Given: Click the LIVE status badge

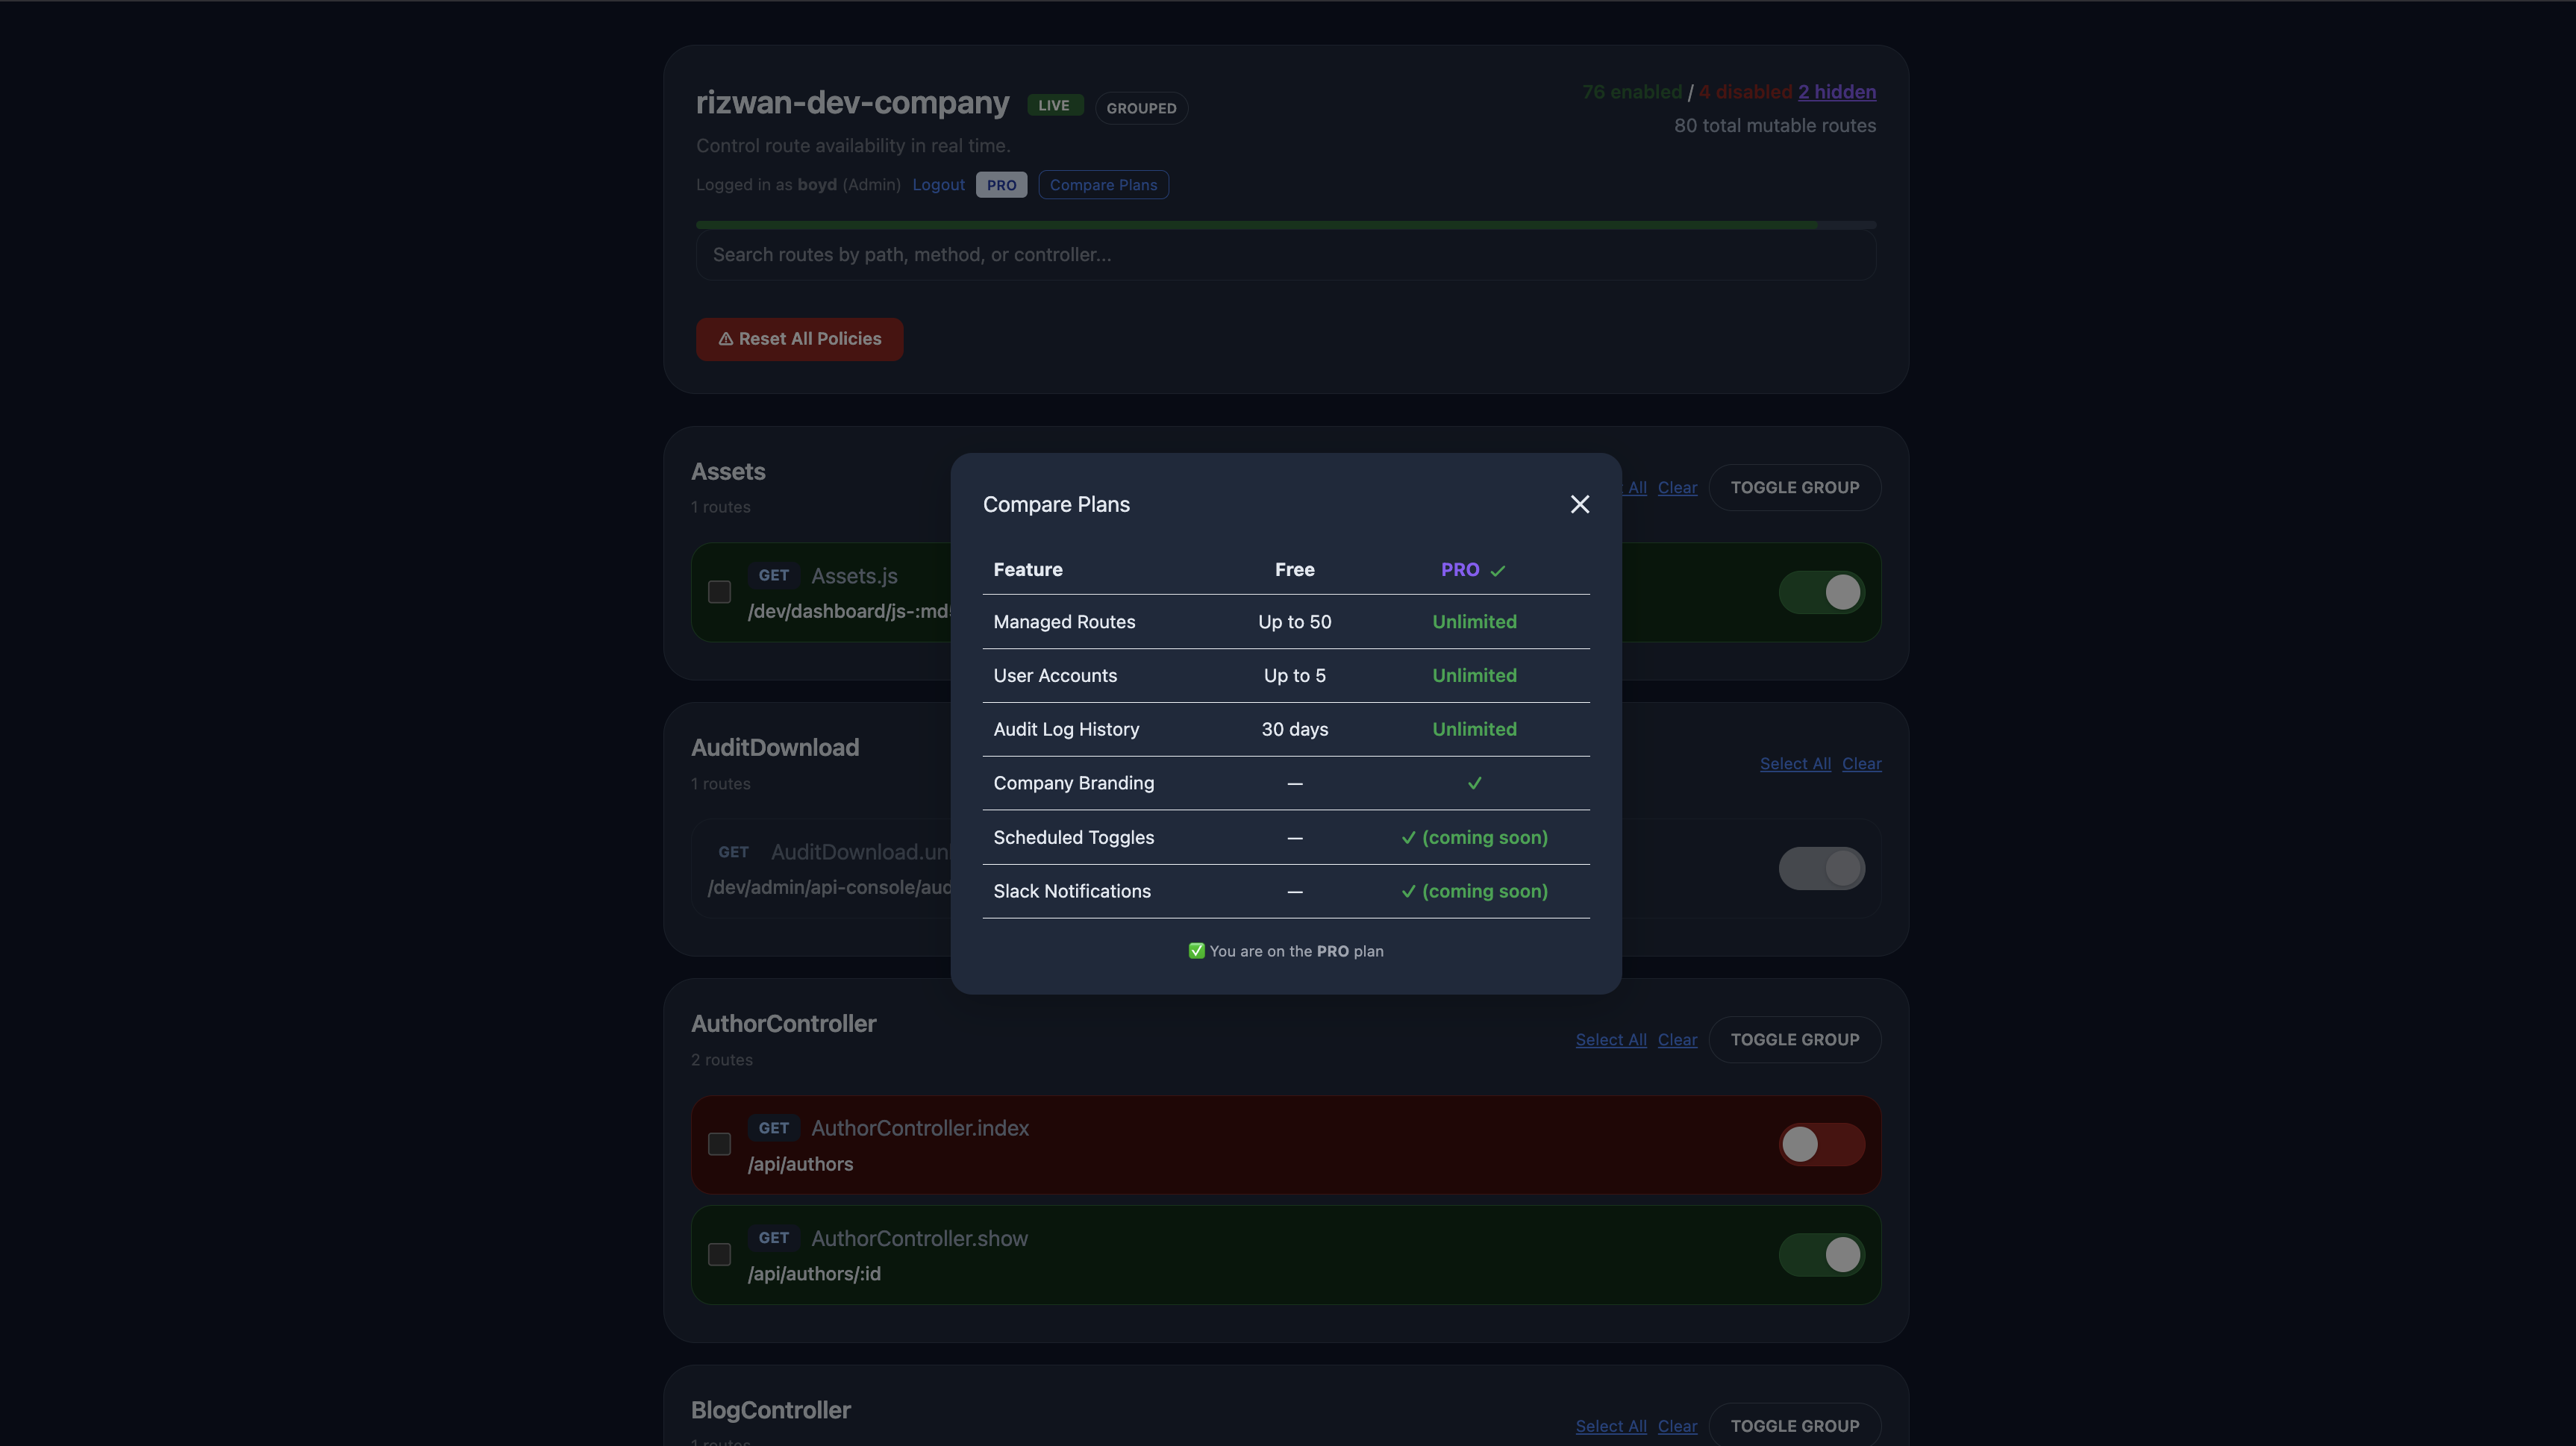Looking at the screenshot, I should point(1054,105).
